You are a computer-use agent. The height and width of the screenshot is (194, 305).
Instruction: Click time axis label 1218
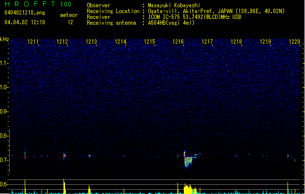(236, 42)
